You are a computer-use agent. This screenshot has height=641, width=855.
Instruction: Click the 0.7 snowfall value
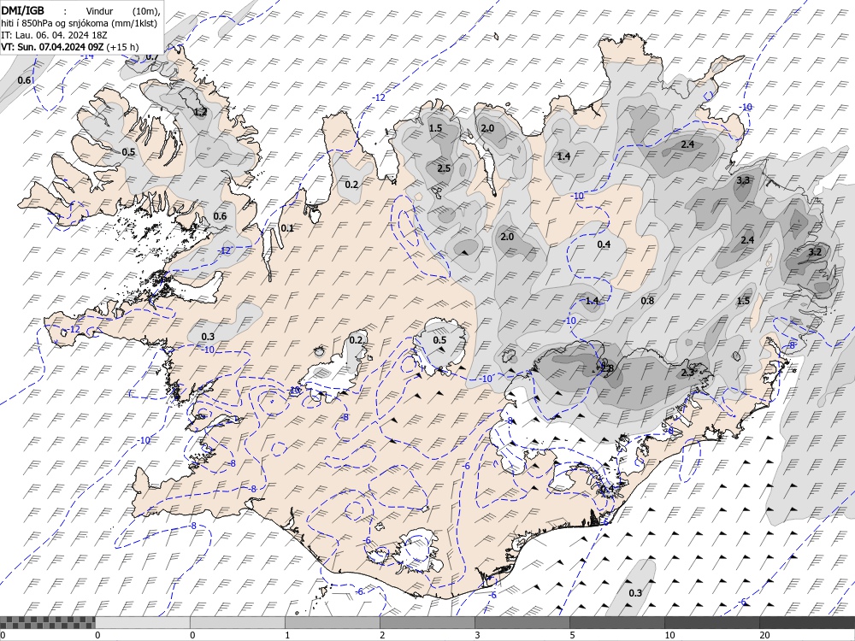point(152,56)
